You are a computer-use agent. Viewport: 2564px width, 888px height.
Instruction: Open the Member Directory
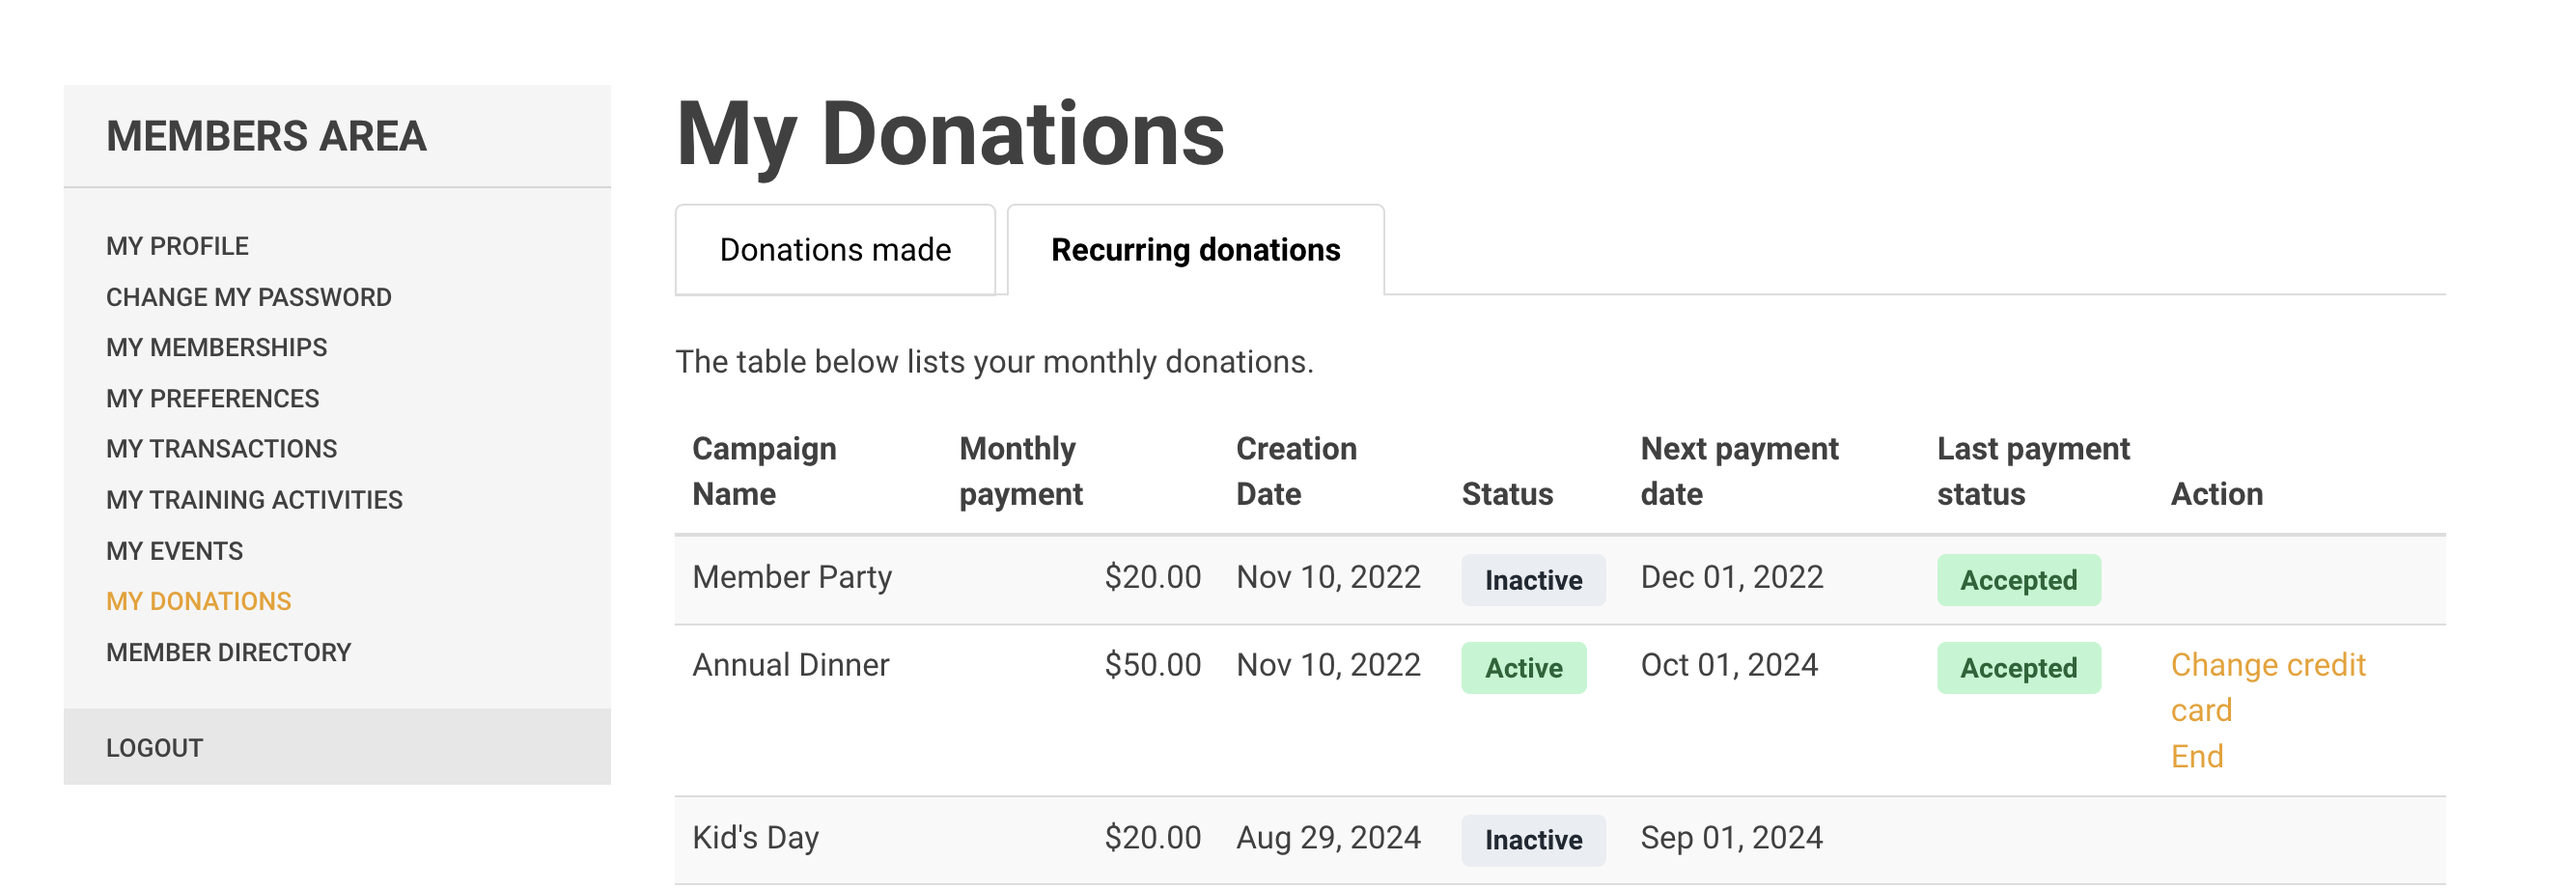coord(228,652)
